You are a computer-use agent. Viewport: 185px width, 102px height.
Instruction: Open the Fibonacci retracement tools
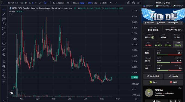(4, 19)
